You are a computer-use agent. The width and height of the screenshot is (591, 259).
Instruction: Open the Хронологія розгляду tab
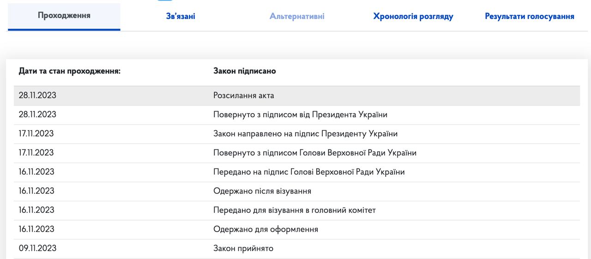coord(413,17)
